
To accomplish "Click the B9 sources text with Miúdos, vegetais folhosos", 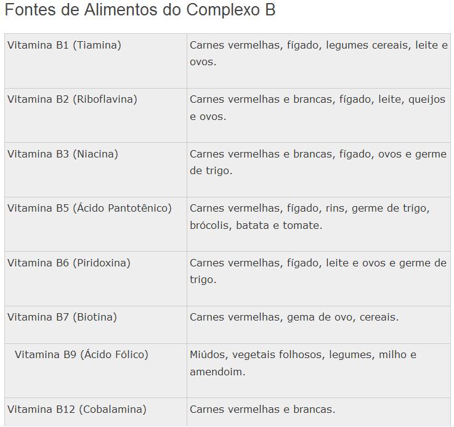I will click(x=303, y=363).
